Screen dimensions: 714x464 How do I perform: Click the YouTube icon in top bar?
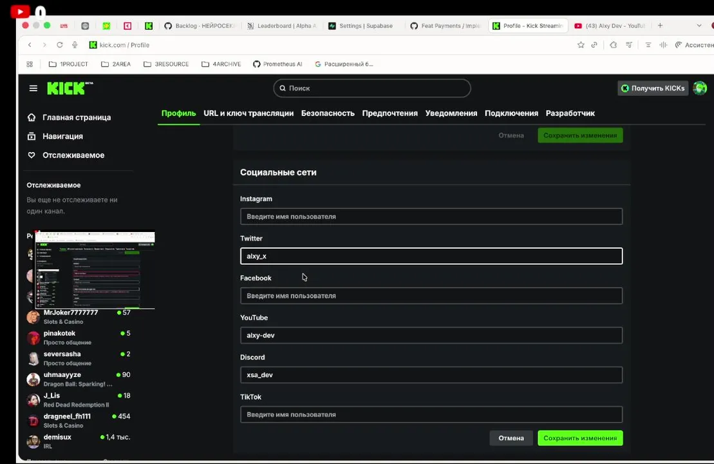20,11
